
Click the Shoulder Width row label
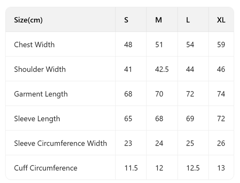tap(40, 69)
